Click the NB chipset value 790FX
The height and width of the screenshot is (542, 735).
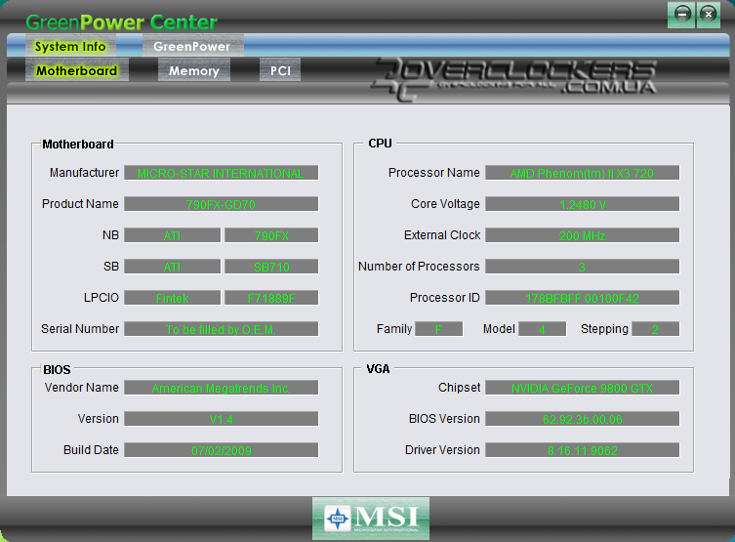tap(271, 235)
